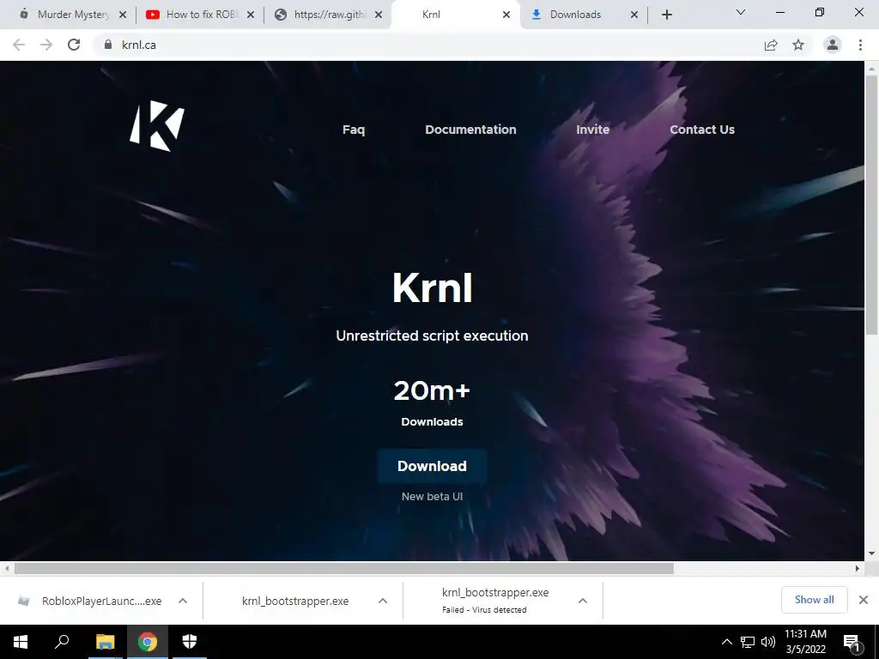Expand options for completed krnl_bootstrapper.exe
This screenshot has width=879, height=659.
[383, 601]
